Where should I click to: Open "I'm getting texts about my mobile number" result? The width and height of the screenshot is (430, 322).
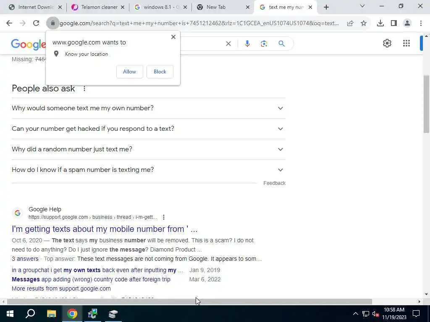105,229
